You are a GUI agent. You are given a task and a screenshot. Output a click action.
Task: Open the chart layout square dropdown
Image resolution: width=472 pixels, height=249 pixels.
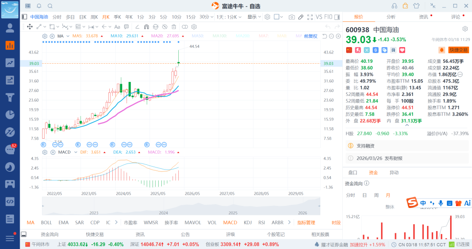[278, 17]
